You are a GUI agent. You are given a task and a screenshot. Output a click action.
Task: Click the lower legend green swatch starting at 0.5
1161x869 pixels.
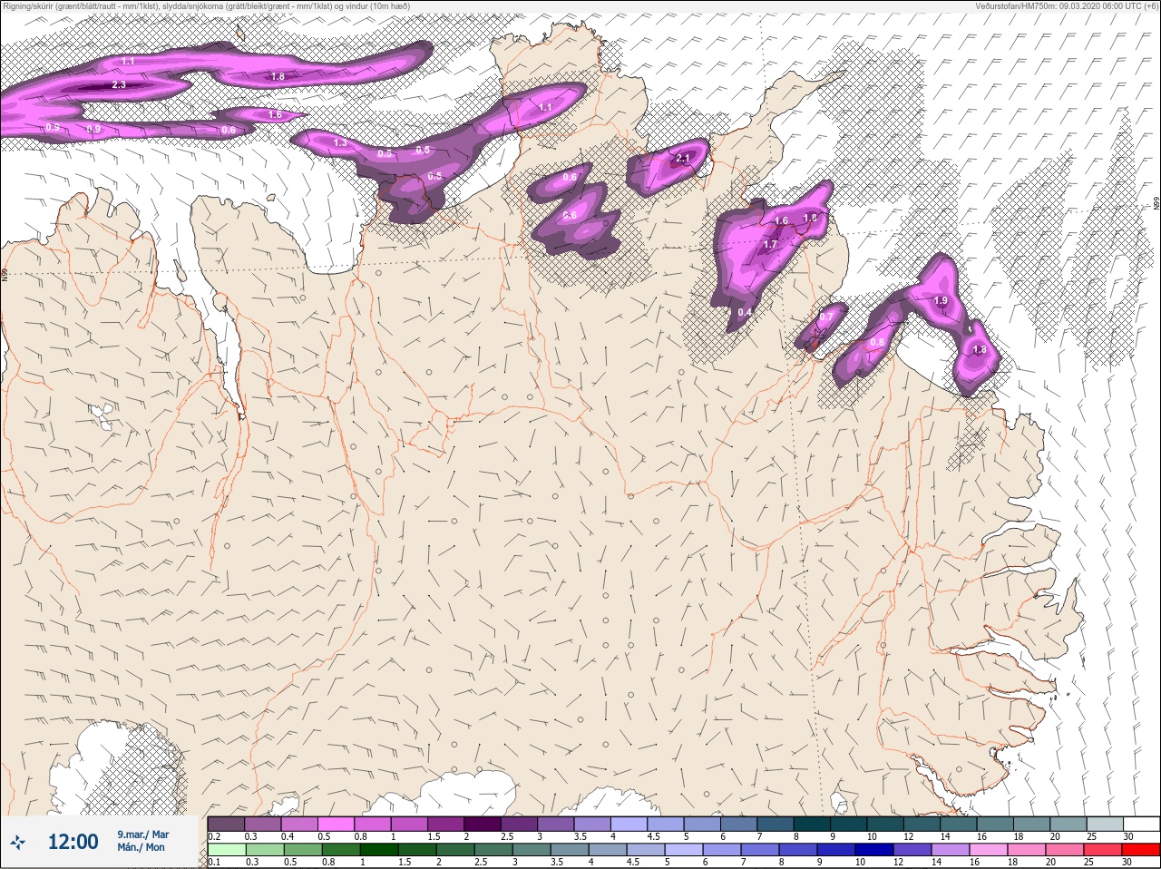tap(303, 850)
